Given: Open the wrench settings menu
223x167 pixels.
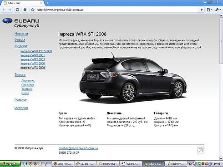Looking at the screenshot, I should (x=218, y=10).
